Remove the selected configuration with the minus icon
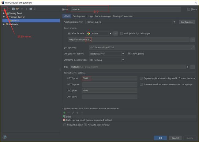The image size is (199, 142). (9, 9)
